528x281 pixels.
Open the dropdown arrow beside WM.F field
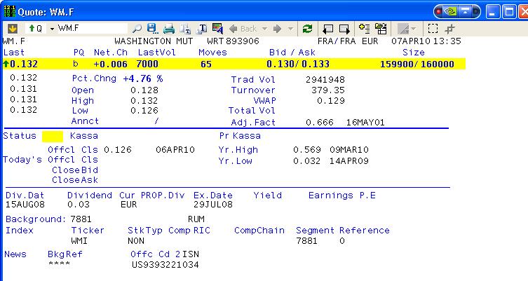(52, 29)
